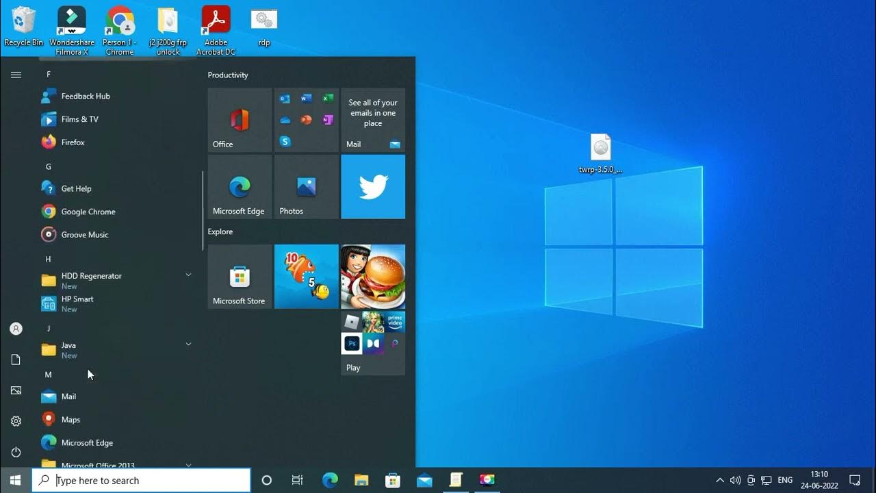Expand the Start menu hamburger button
This screenshot has width=876, height=493.
16,75
